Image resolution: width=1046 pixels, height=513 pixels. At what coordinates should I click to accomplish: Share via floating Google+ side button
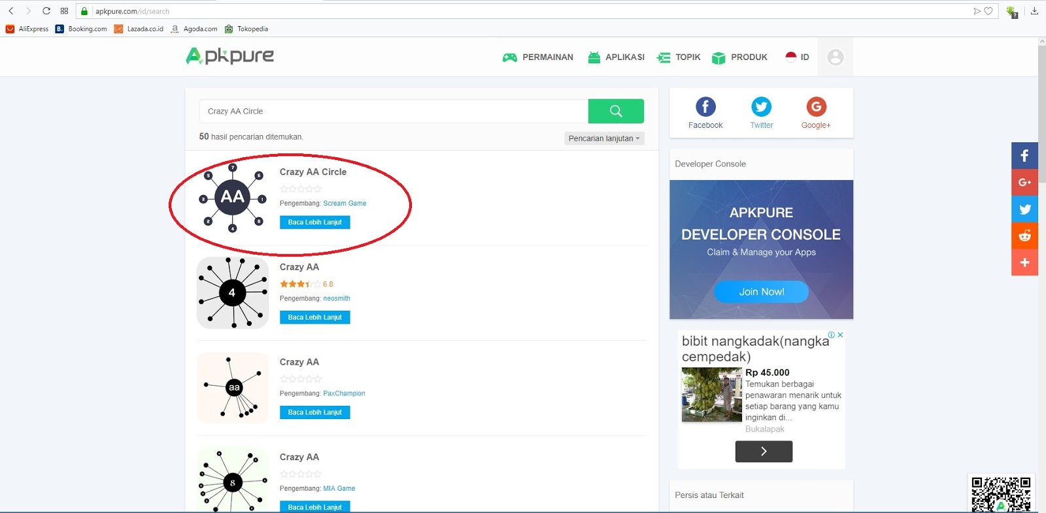coord(1024,183)
